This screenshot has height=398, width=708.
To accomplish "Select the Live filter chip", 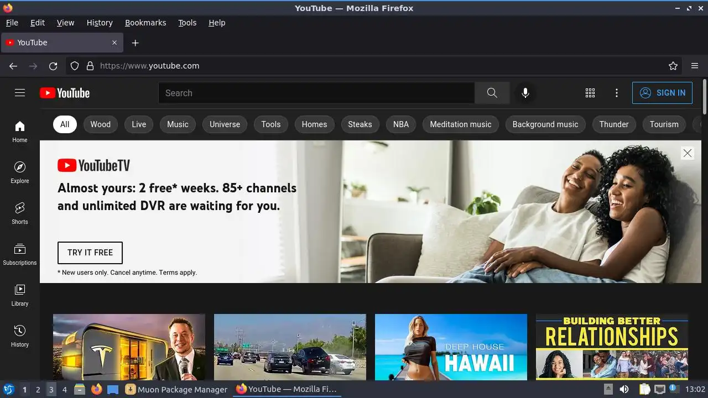I will [139, 124].
